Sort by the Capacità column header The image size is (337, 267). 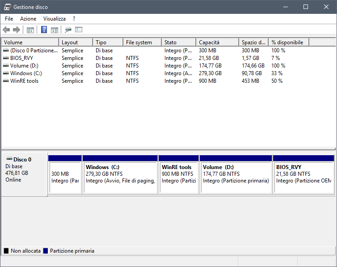(218, 42)
